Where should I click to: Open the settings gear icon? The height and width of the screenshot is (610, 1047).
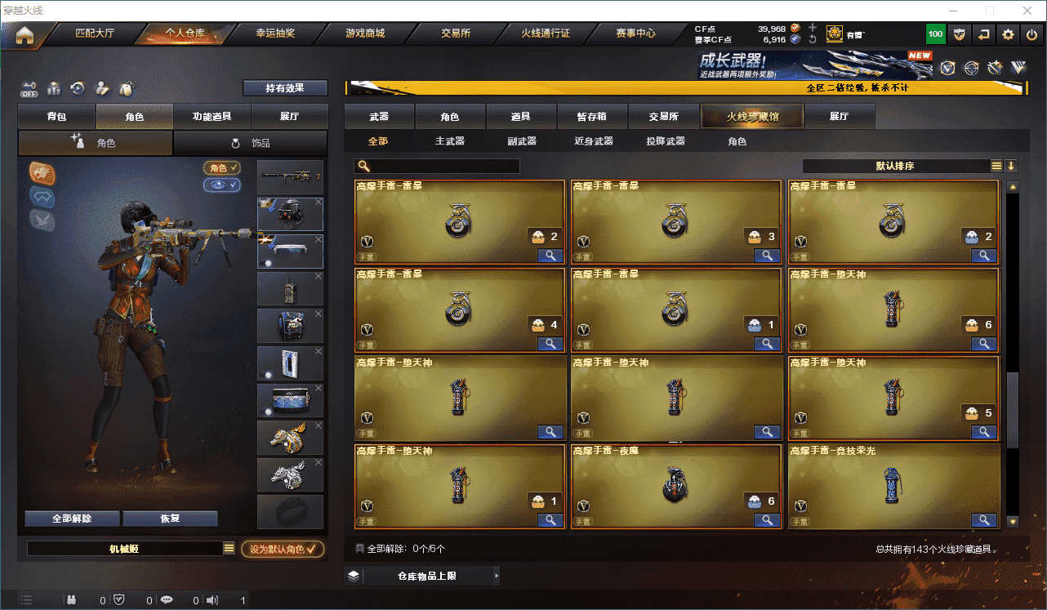(1009, 34)
